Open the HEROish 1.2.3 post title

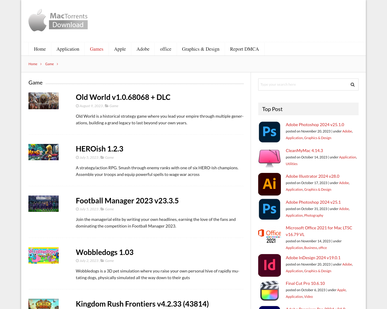pos(99,149)
